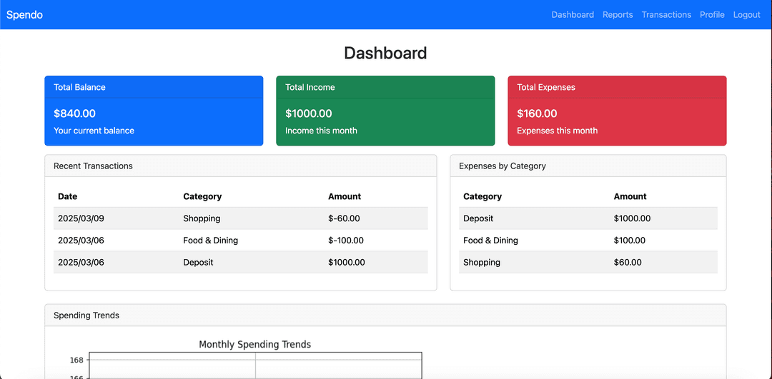Click the Dashboard page heading
This screenshot has height=379, width=772.
tap(385, 53)
